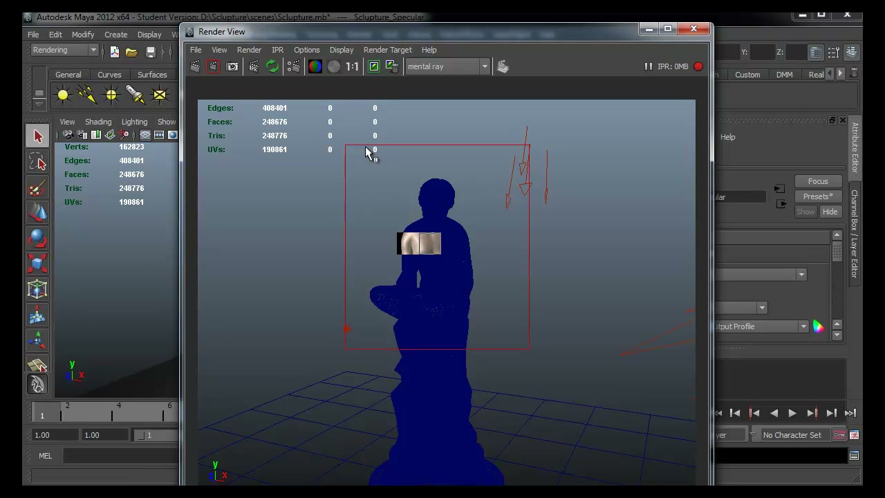This screenshot has width=885, height=498.
Task: Stop IPR with the red circle button
Action: (x=698, y=66)
